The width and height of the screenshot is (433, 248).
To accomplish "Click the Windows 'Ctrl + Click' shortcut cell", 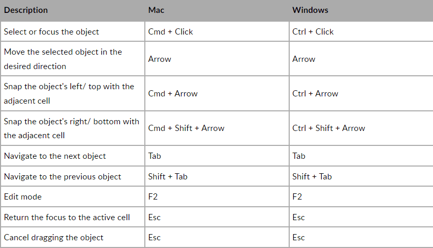I will click(x=313, y=31).
